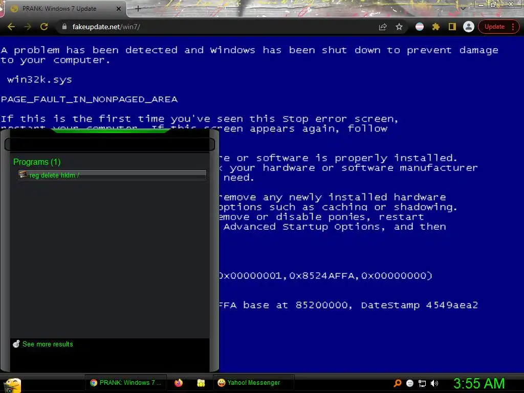Click the red Update button in Chrome

[494, 27]
